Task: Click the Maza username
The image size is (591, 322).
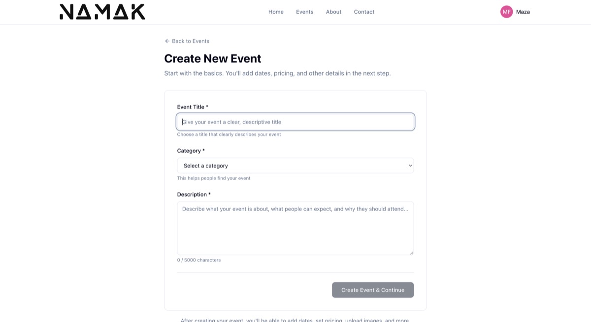Action: 523,12
